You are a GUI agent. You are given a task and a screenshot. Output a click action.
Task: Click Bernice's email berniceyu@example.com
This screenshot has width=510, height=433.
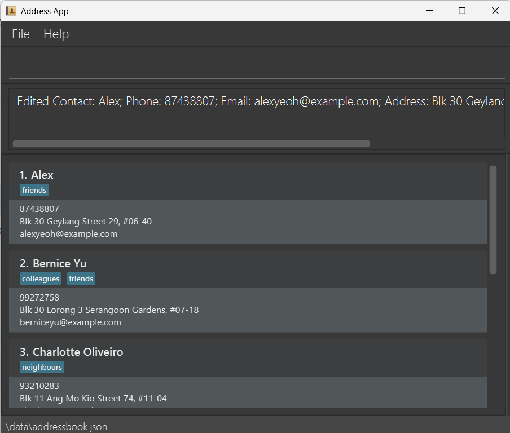(71, 322)
